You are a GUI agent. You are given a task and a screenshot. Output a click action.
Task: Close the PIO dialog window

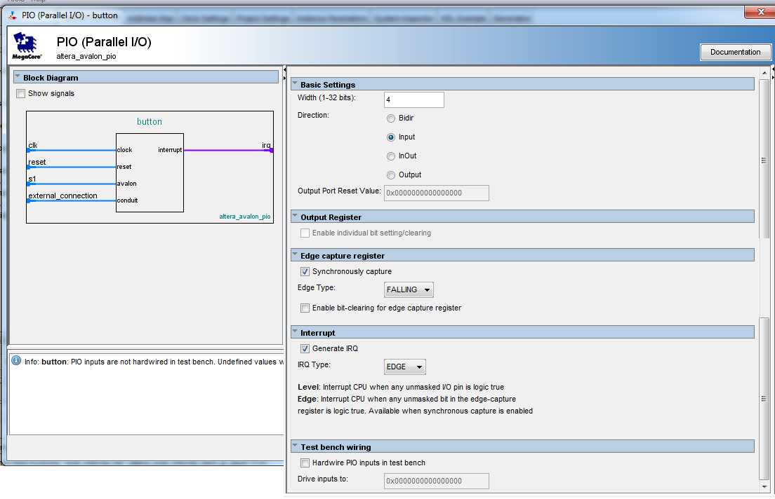(x=760, y=12)
